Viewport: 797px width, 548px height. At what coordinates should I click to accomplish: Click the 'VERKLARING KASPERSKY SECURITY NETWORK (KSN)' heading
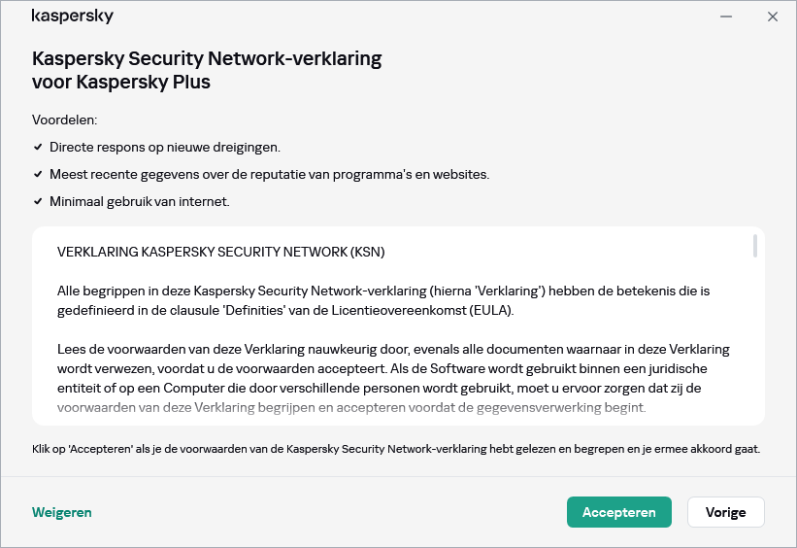221,252
